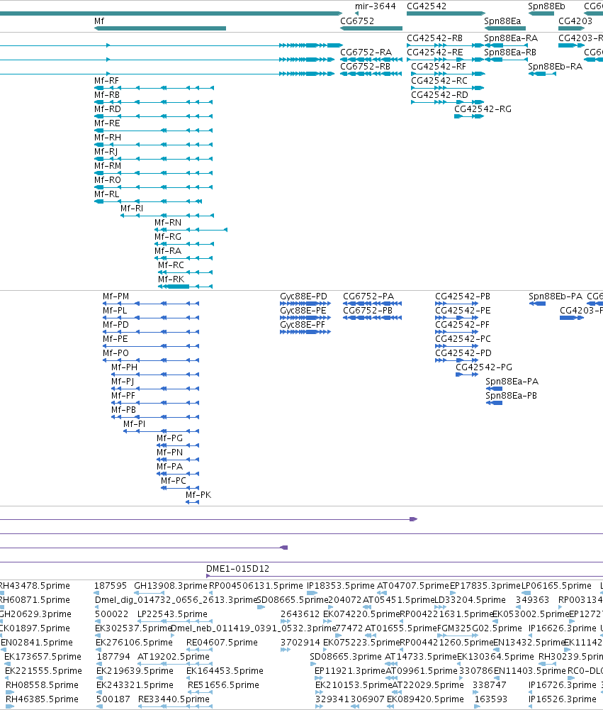Click the Spn88Ea gene label
Screen dimensions: 603x710
[502, 21]
